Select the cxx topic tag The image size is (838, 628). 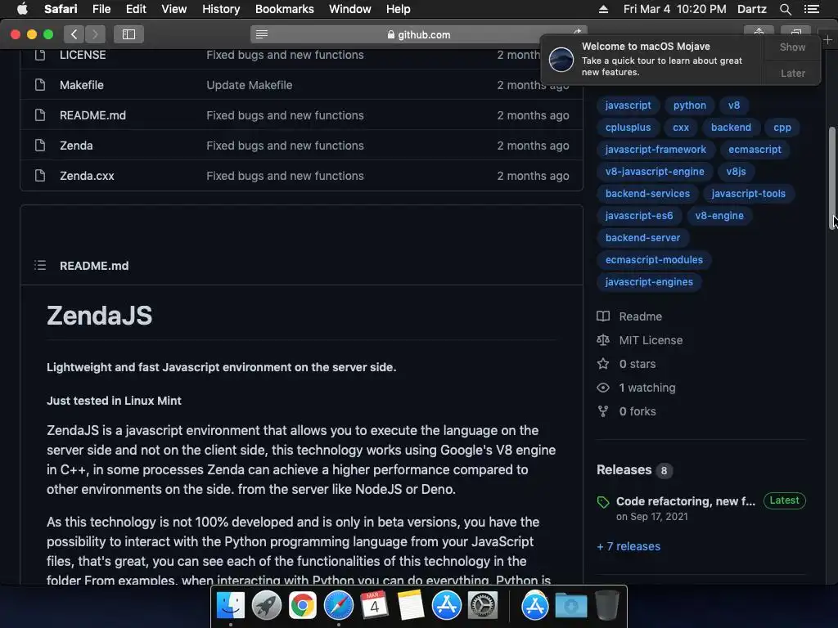tap(681, 128)
